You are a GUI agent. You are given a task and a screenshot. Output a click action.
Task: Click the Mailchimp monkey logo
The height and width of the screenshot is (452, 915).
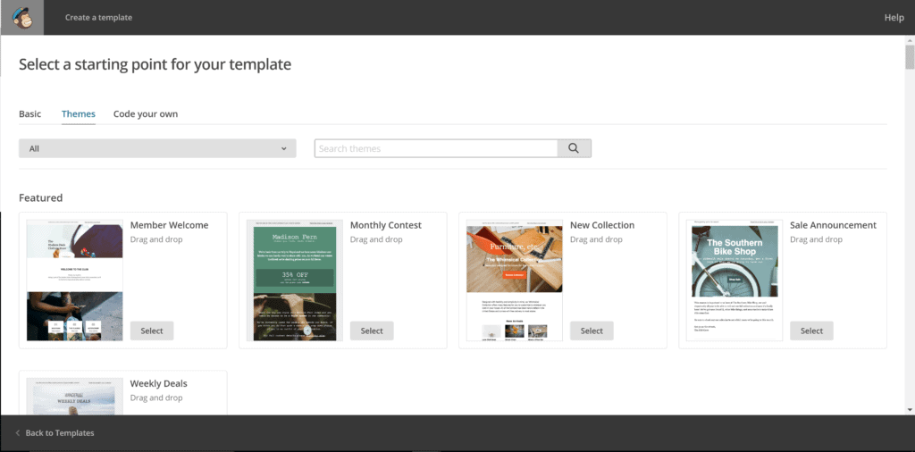click(x=22, y=18)
